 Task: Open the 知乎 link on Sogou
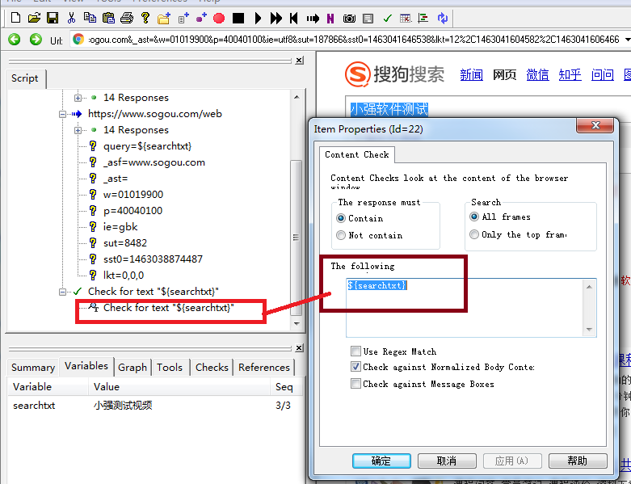click(x=570, y=75)
